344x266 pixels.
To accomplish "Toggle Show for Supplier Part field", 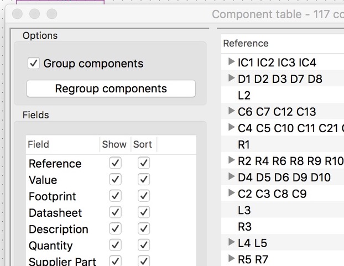I will (x=115, y=261).
